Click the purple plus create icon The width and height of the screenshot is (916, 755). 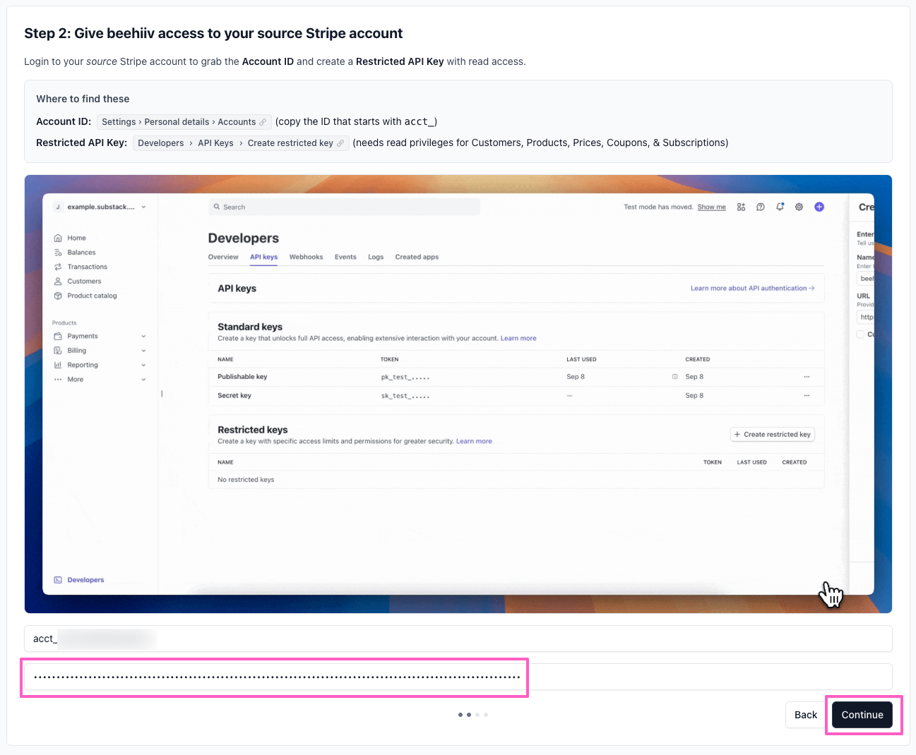pyautogui.click(x=819, y=207)
